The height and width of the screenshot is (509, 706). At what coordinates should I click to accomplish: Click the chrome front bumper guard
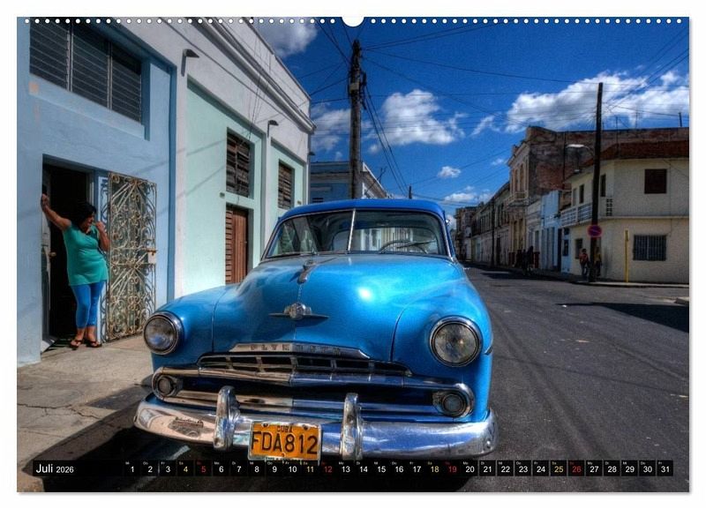350,425
